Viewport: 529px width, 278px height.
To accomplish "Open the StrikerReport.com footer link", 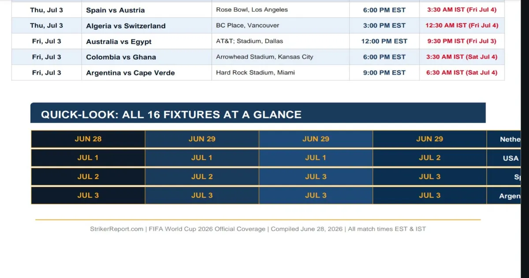I will pyautogui.click(x=116, y=229).
